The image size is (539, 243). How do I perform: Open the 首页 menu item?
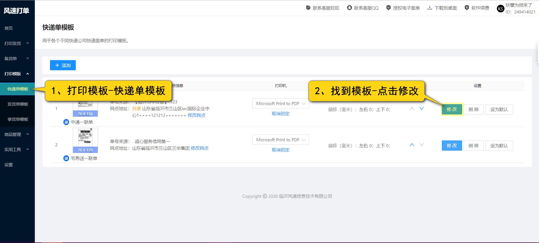pyautogui.click(x=17, y=28)
